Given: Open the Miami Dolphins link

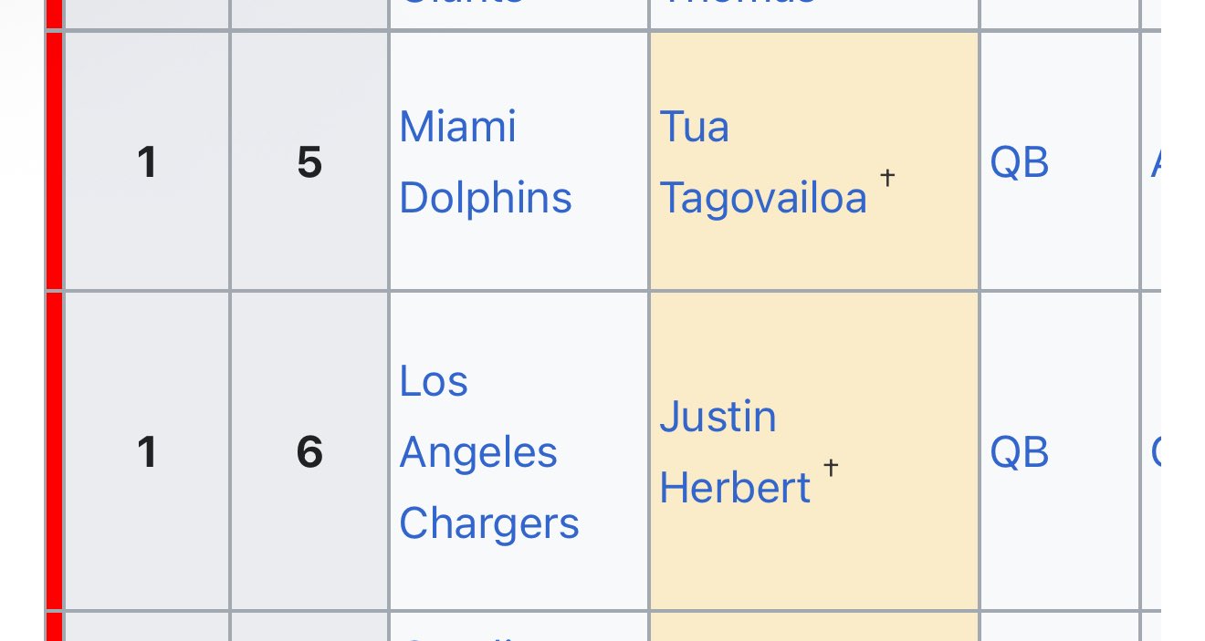Looking at the screenshot, I should tap(486, 161).
